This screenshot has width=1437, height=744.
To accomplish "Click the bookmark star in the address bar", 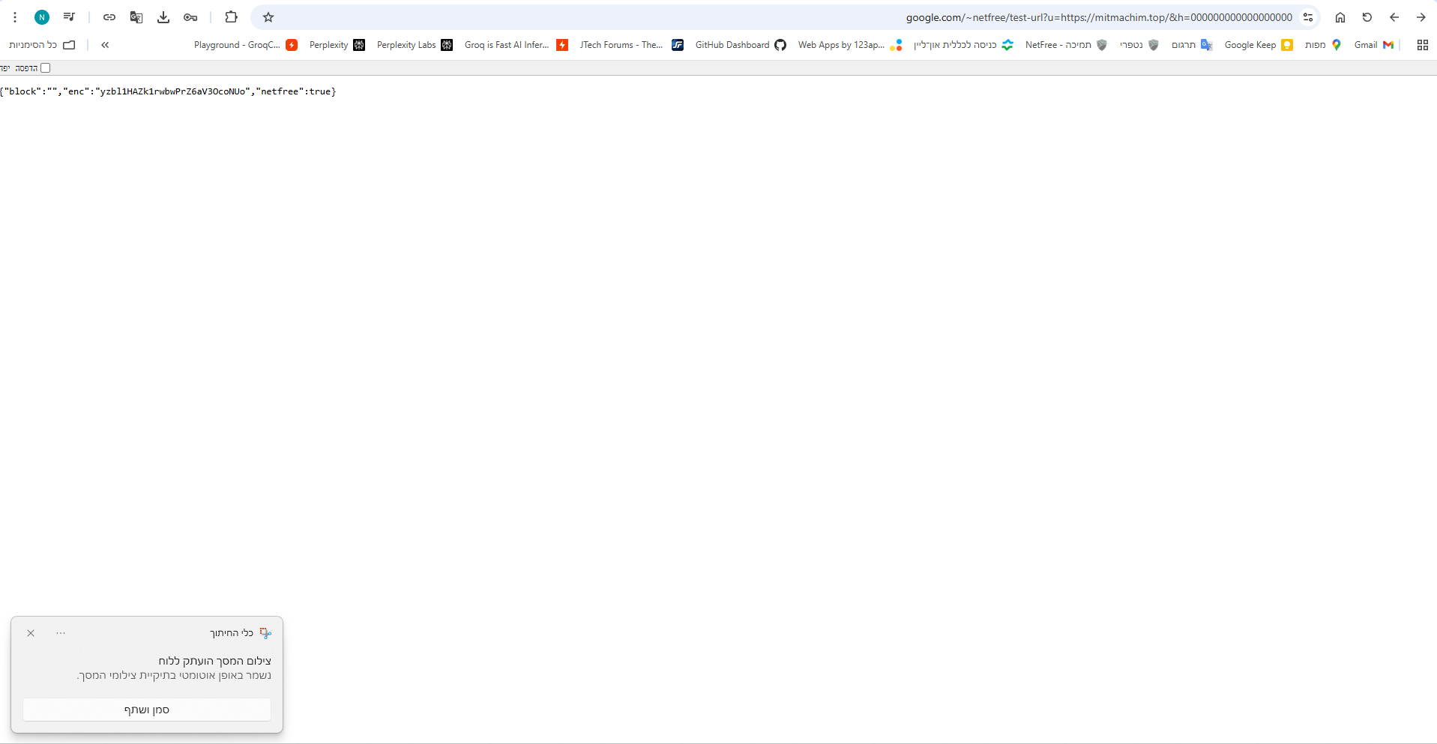I will [x=268, y=17].
